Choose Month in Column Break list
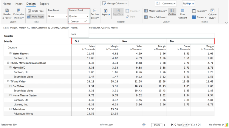Screen dimensions: 229x128 (79, 28)
